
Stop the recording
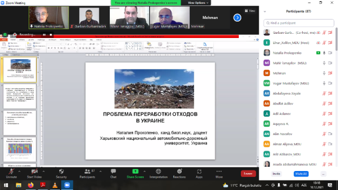(51, 35)
